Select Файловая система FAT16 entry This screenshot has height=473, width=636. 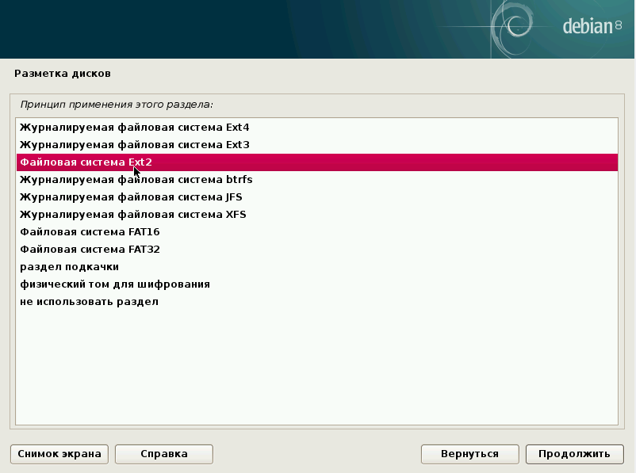(90, 232)
